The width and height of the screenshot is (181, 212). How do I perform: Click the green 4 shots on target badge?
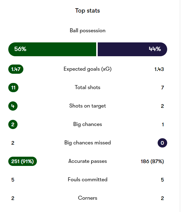coord(13,106)
